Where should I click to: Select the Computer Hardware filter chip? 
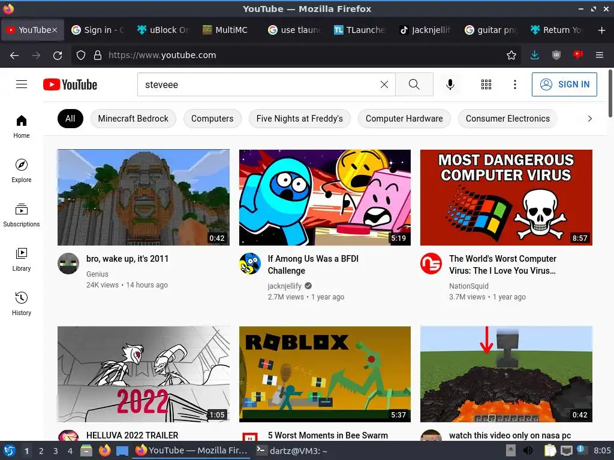404,119
